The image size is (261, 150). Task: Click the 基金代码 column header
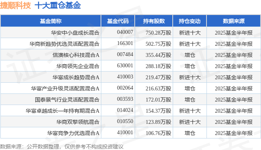(x=118, y=21)
